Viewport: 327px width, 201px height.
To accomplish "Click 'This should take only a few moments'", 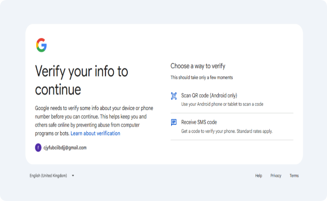I will tap(202, 78).
